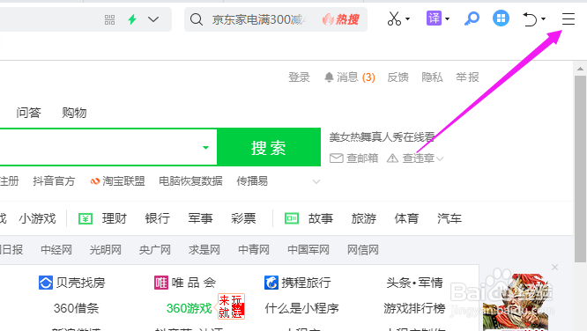Open the 求是网 site link
Viewport: 587px width, 331px height.
(204, 250)
